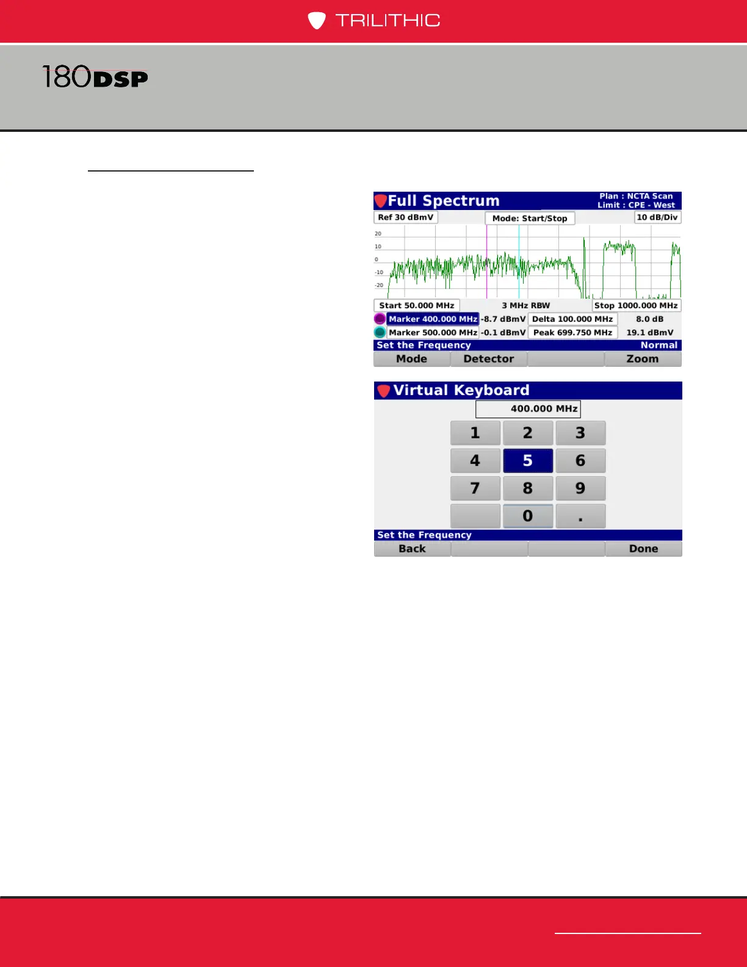Click the 400.000 MHz keyboard entry field

pos(528,409)
